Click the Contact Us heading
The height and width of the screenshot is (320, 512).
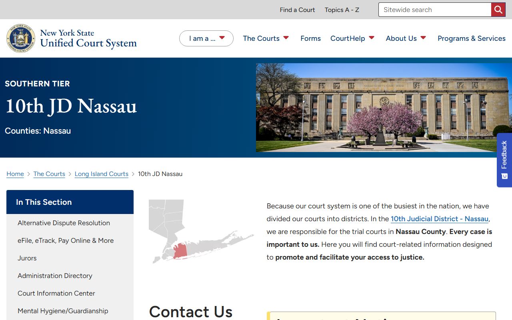[x=191, y=312]
